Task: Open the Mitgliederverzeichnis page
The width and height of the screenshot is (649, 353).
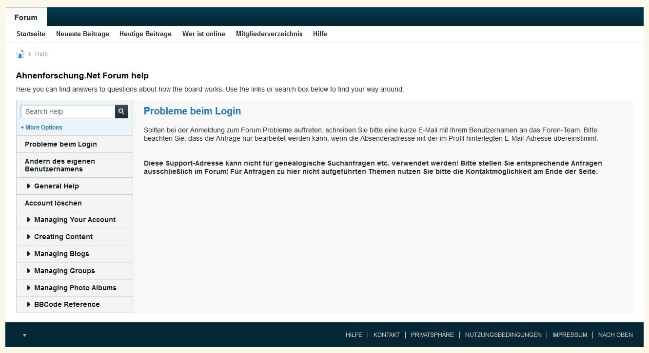Action: point(269,34)
